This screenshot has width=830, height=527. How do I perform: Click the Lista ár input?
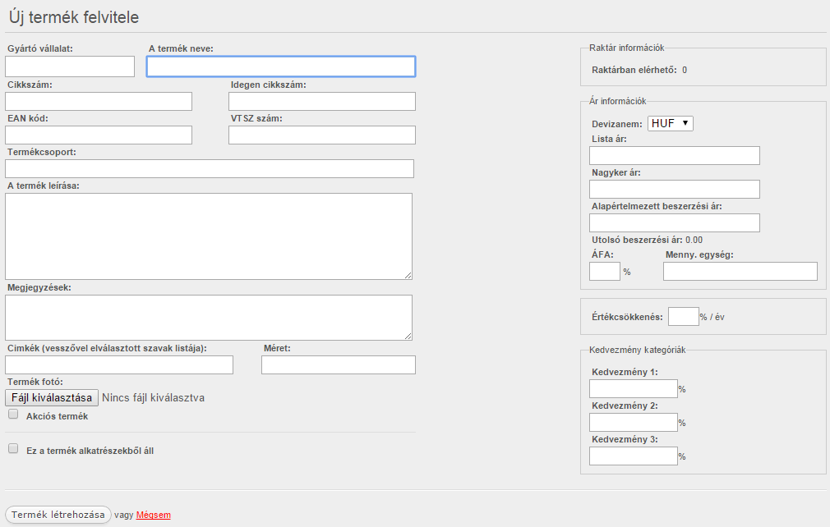[675, 155]
